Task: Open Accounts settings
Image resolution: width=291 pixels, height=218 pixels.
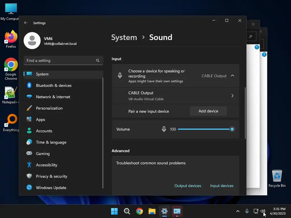Action: (63, 131)
